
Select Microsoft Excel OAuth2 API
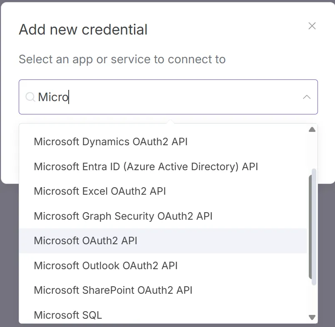coord(100,191)
